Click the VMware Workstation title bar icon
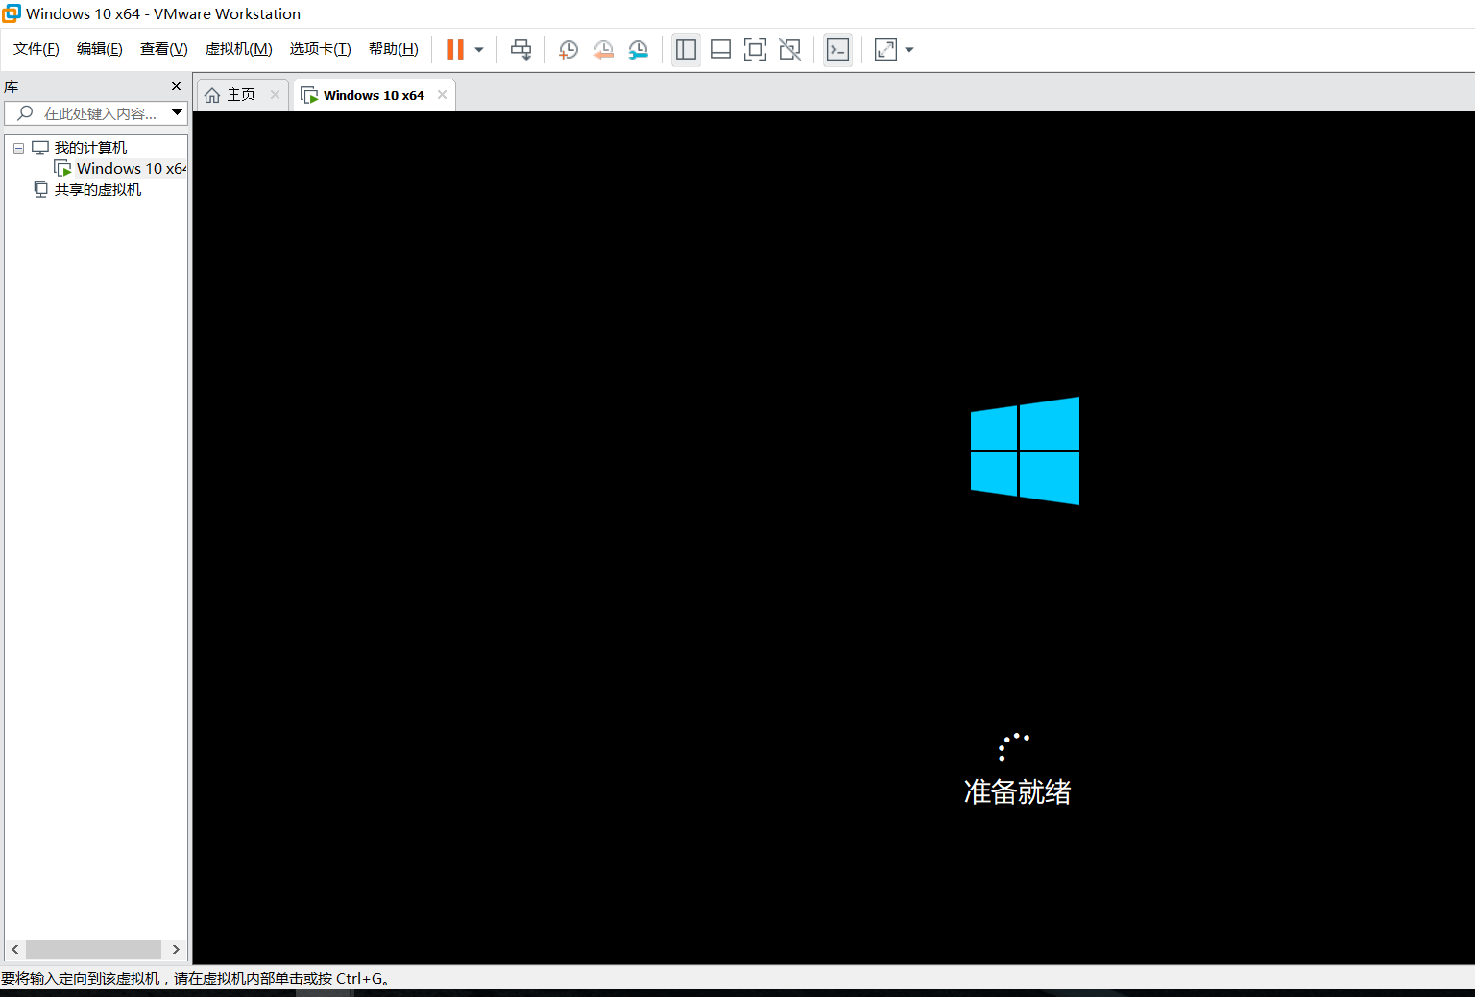The height and width of the screenshot is (997, 1475). pos(12,13)
